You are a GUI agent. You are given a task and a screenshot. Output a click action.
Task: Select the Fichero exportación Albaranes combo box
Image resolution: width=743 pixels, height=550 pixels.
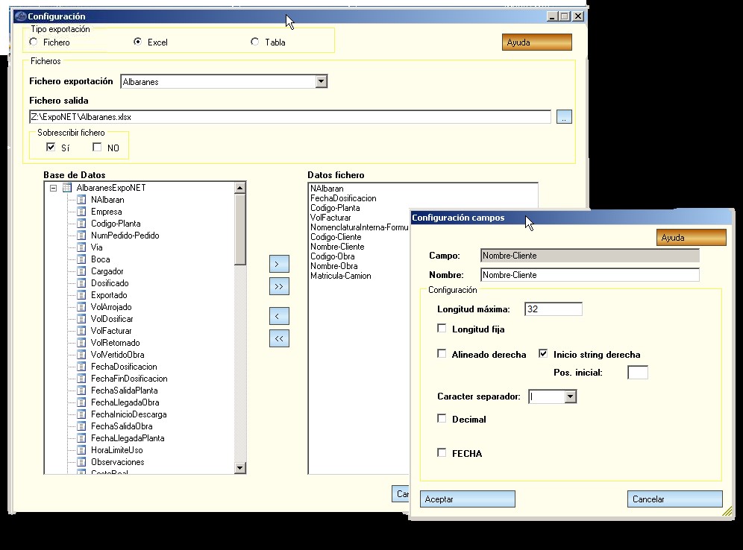point(224,81)
